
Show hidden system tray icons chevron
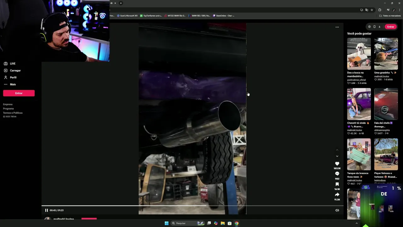[x=356, y=223]
